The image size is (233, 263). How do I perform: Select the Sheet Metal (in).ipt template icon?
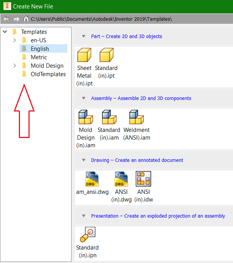84,55
